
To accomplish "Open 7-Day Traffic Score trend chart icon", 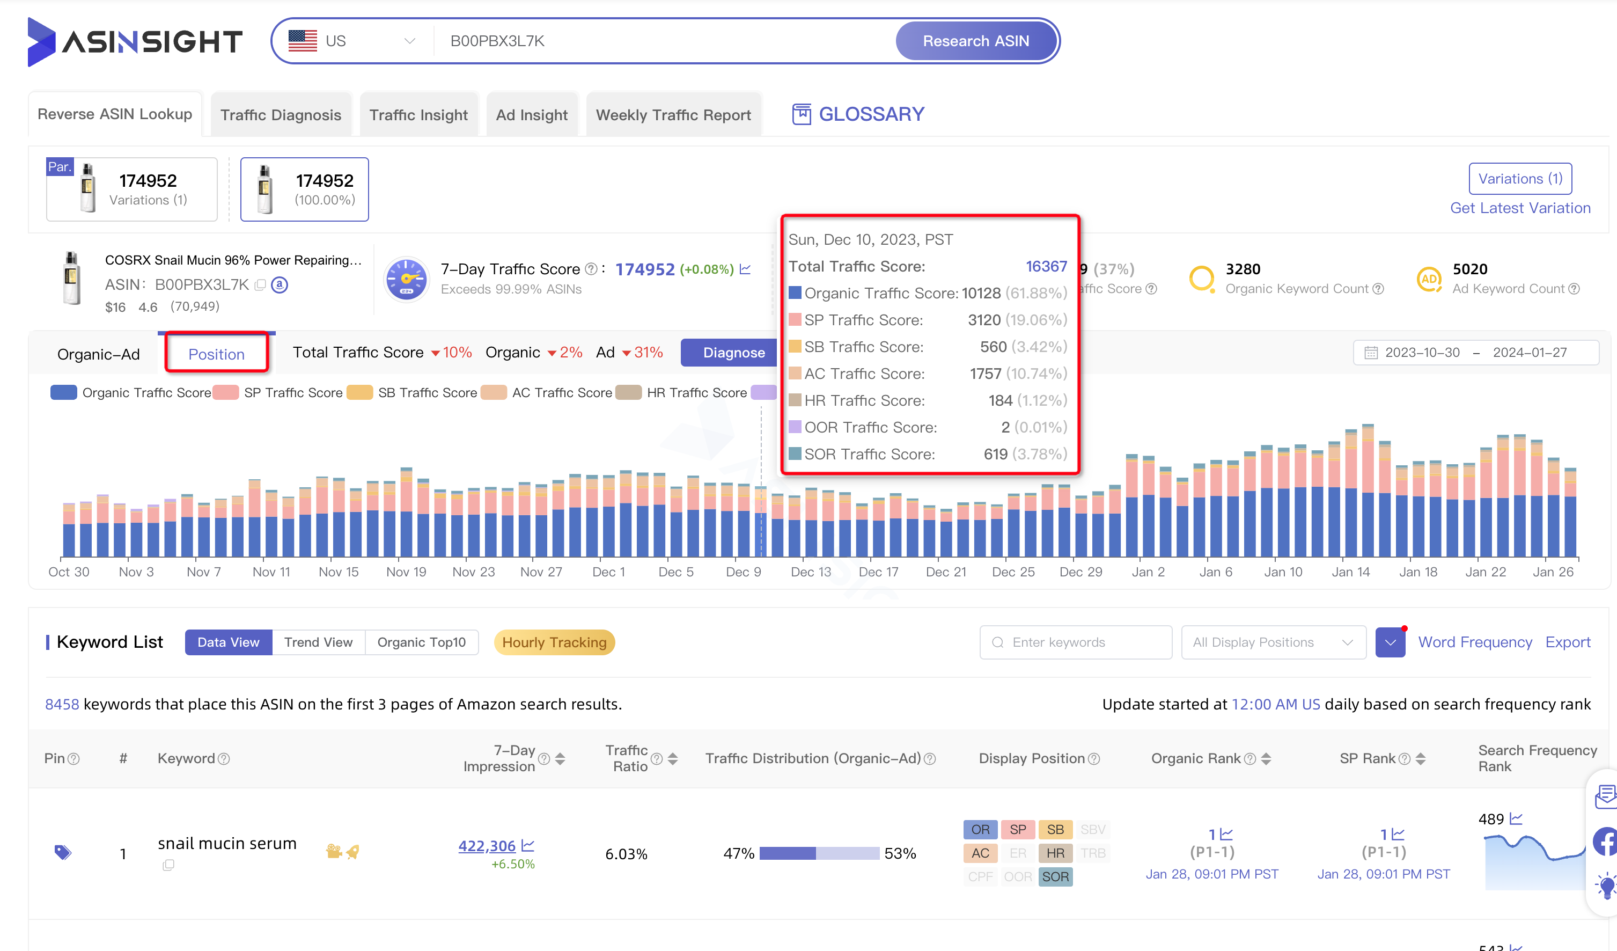I will [x=745, y=269].
